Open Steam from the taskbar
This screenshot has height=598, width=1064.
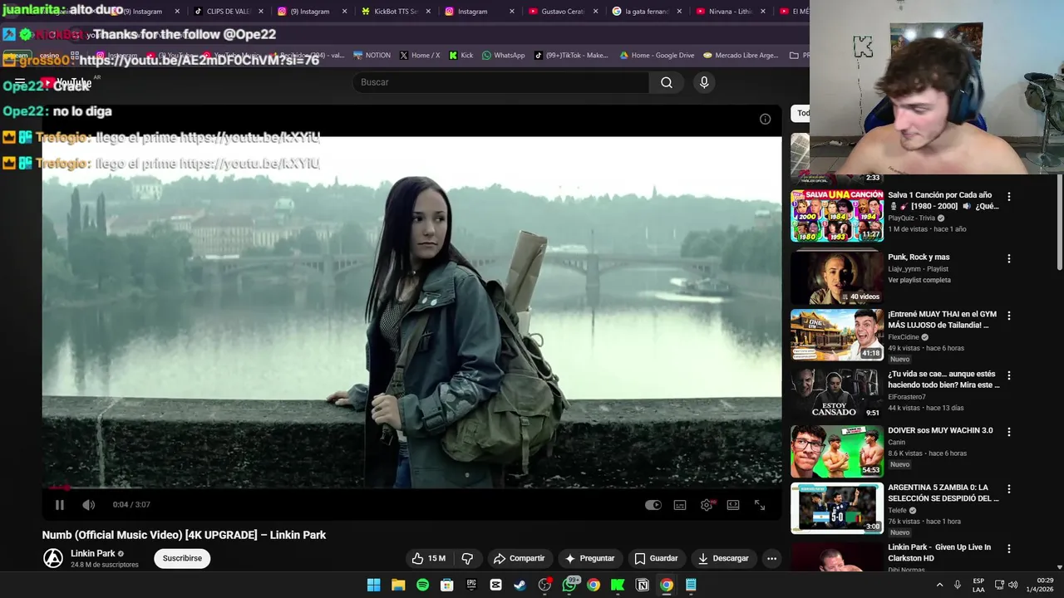pyautogui.click(x=520, y=585)
